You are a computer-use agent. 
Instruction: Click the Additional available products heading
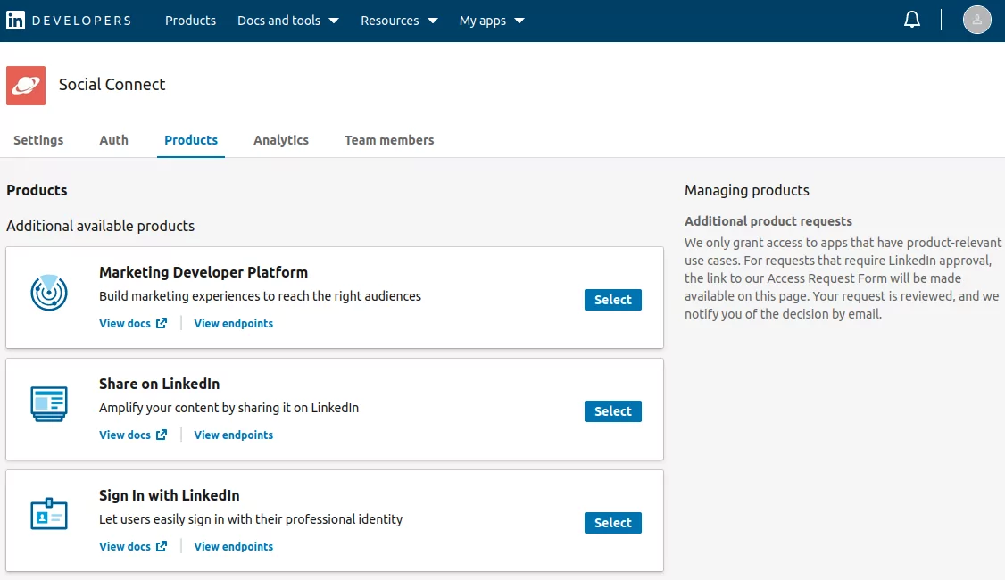click(x=101, y=226)
